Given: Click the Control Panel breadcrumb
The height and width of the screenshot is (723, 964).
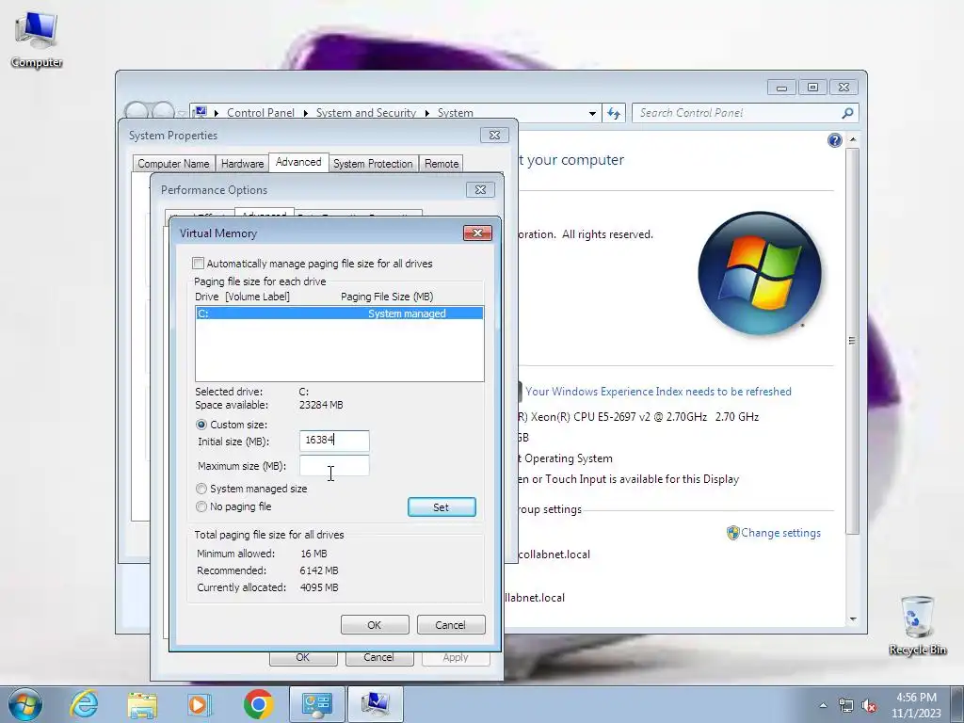Looking at the screenshot, I should pos(261,113).
